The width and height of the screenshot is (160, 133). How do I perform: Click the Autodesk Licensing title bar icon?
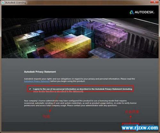(3, 3)
